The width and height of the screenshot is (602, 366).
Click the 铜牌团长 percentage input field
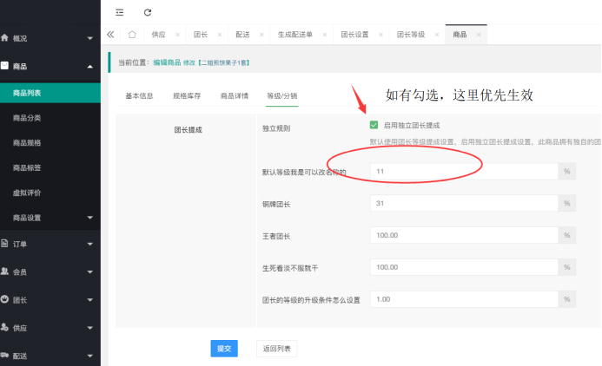pos(463,204)
